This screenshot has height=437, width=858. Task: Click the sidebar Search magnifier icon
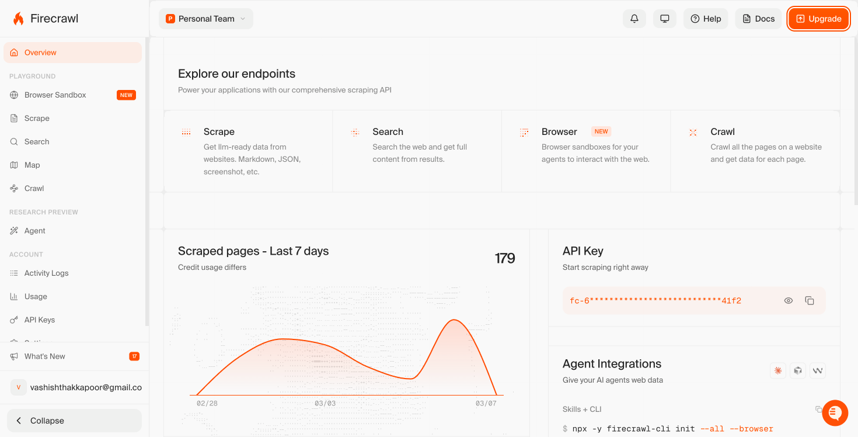click(14, 141)
